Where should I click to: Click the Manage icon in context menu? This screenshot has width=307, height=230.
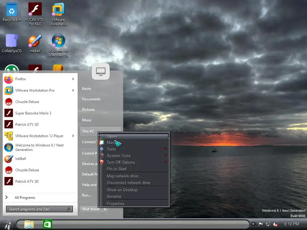point(102,142)
